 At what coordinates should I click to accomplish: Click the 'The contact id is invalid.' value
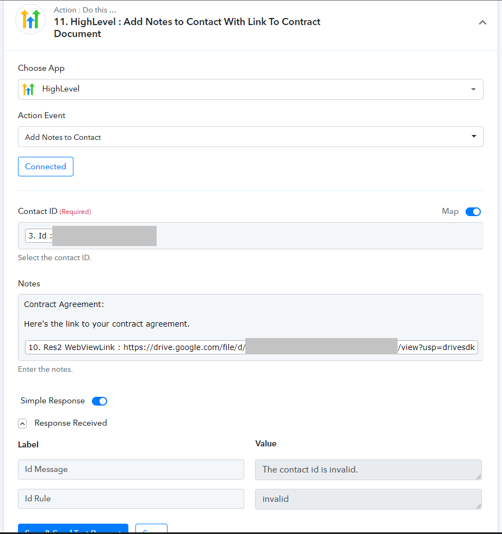368,470
